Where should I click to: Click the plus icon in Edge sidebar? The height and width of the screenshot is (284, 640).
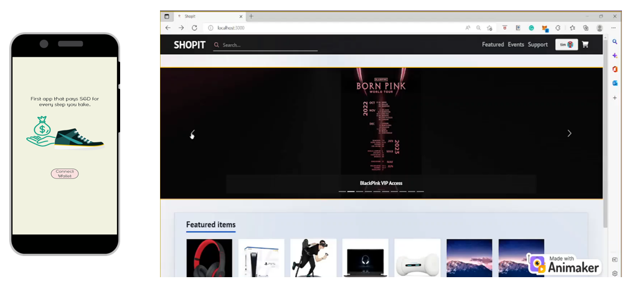(x=614, y=98)
